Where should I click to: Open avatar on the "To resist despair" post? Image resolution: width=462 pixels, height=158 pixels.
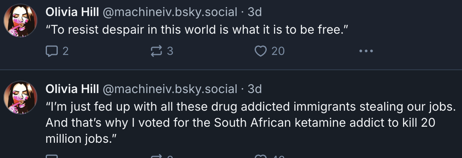pos(20,20)
